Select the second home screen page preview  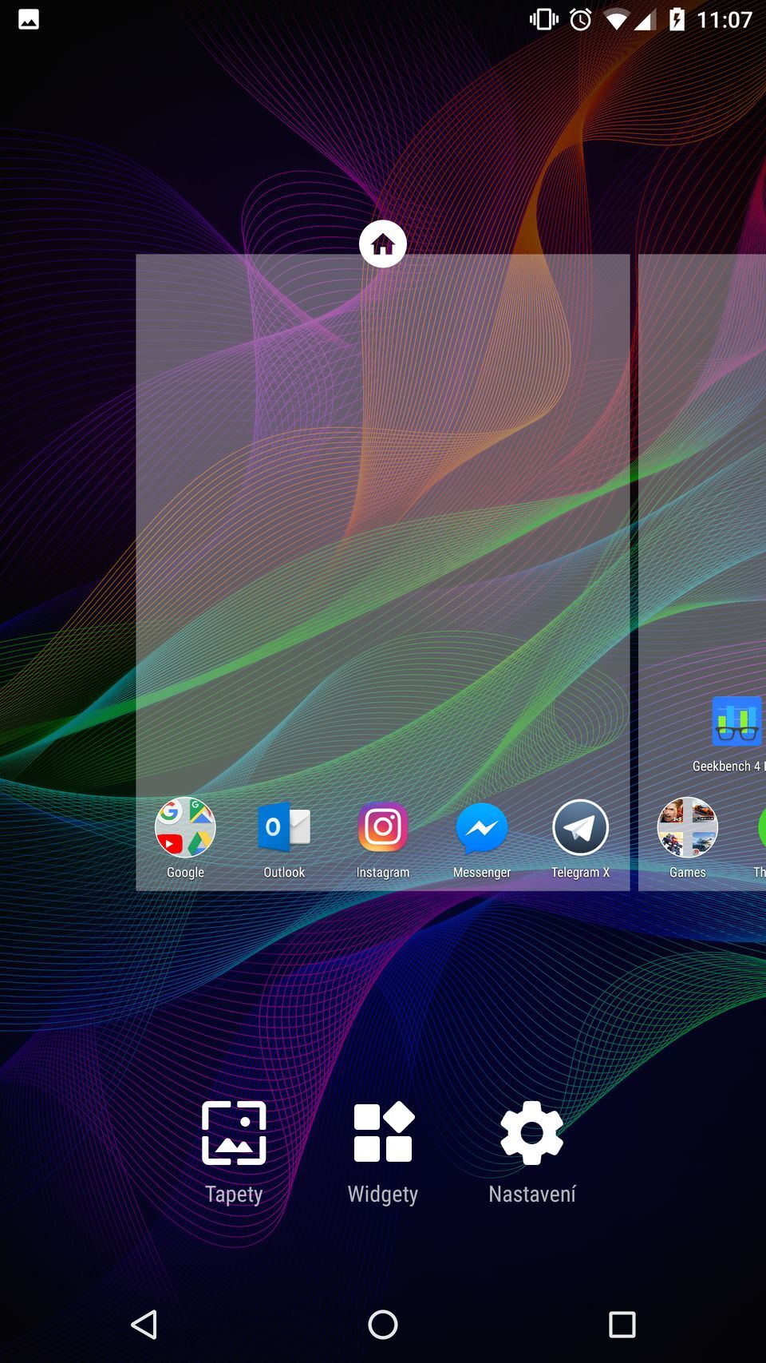tap(702, 572)
